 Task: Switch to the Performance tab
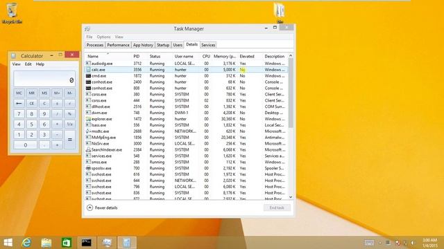(118, 45)
